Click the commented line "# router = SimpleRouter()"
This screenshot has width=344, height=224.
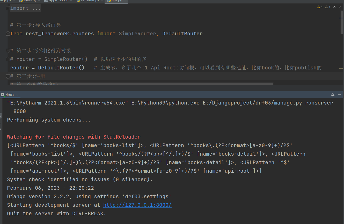[x=49, y=59]
